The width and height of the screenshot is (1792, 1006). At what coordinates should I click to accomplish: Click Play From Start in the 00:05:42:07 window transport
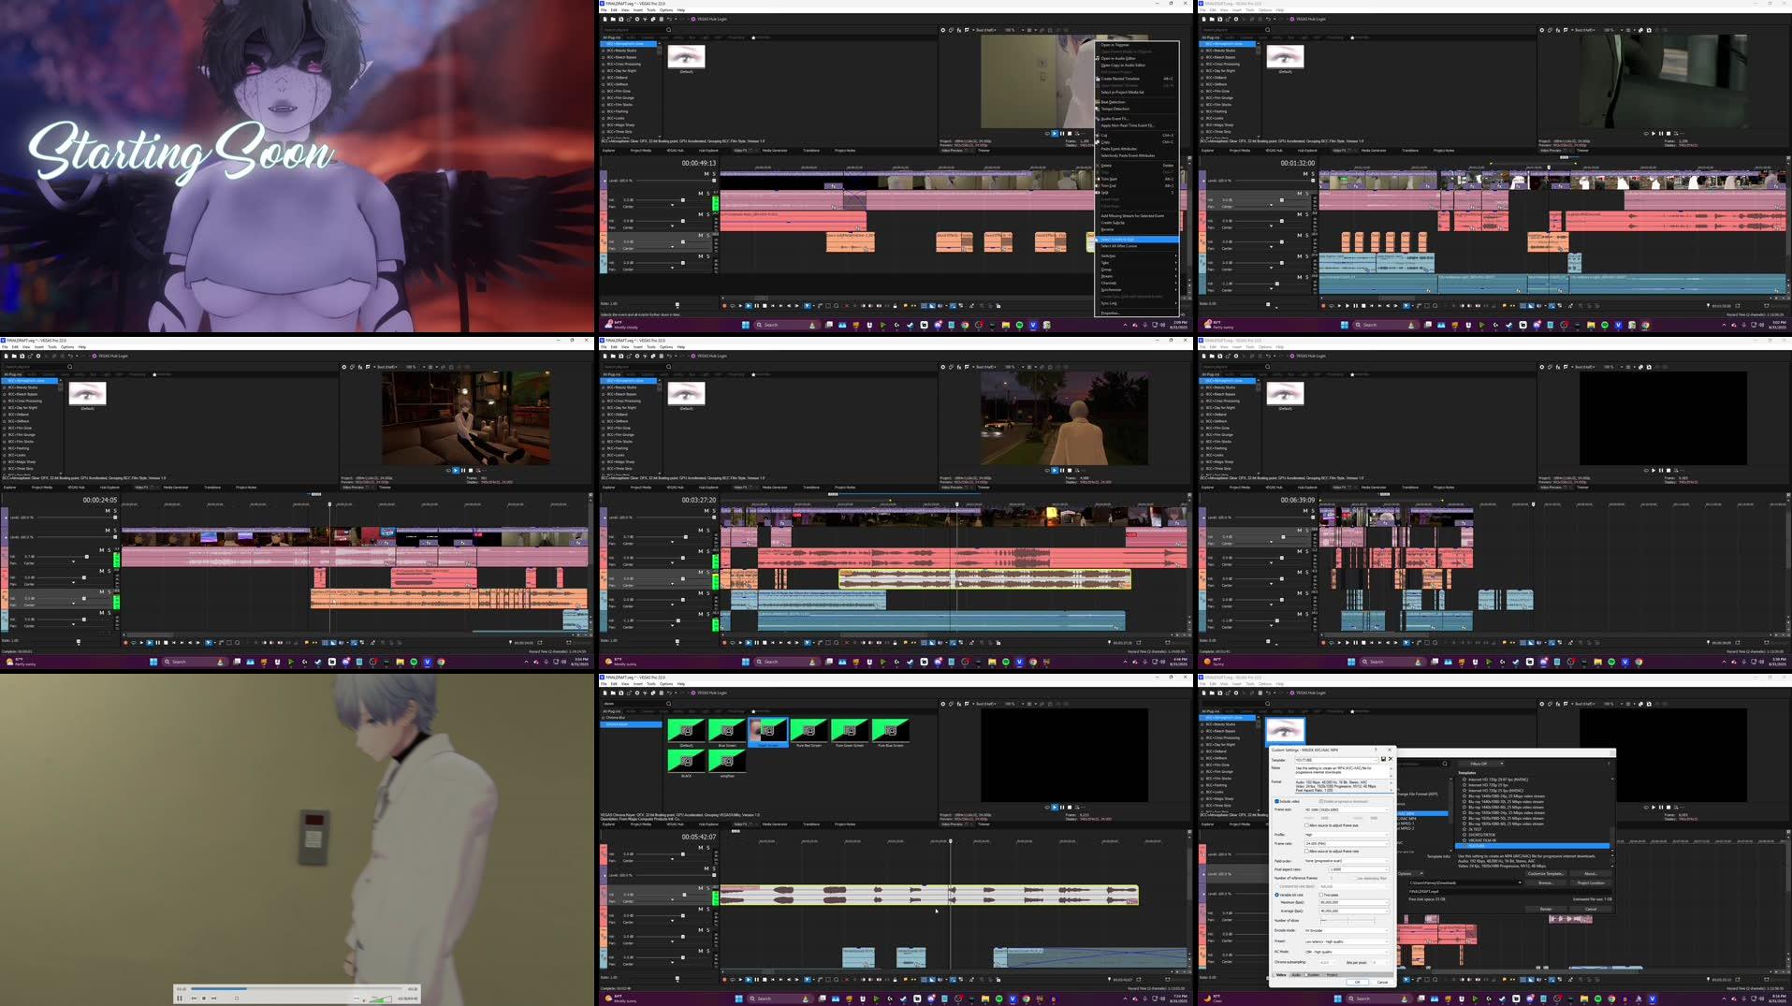coord(740,980)
